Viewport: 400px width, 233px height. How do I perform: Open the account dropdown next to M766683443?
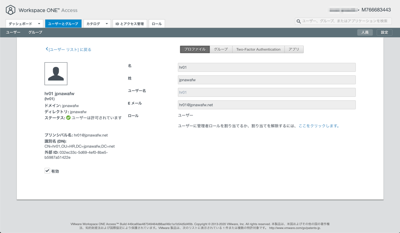(358, 10)
